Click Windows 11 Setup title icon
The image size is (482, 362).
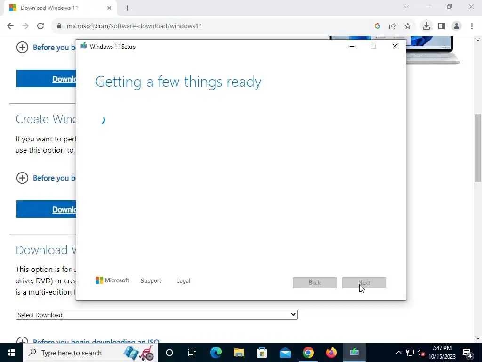pos(84,46)
